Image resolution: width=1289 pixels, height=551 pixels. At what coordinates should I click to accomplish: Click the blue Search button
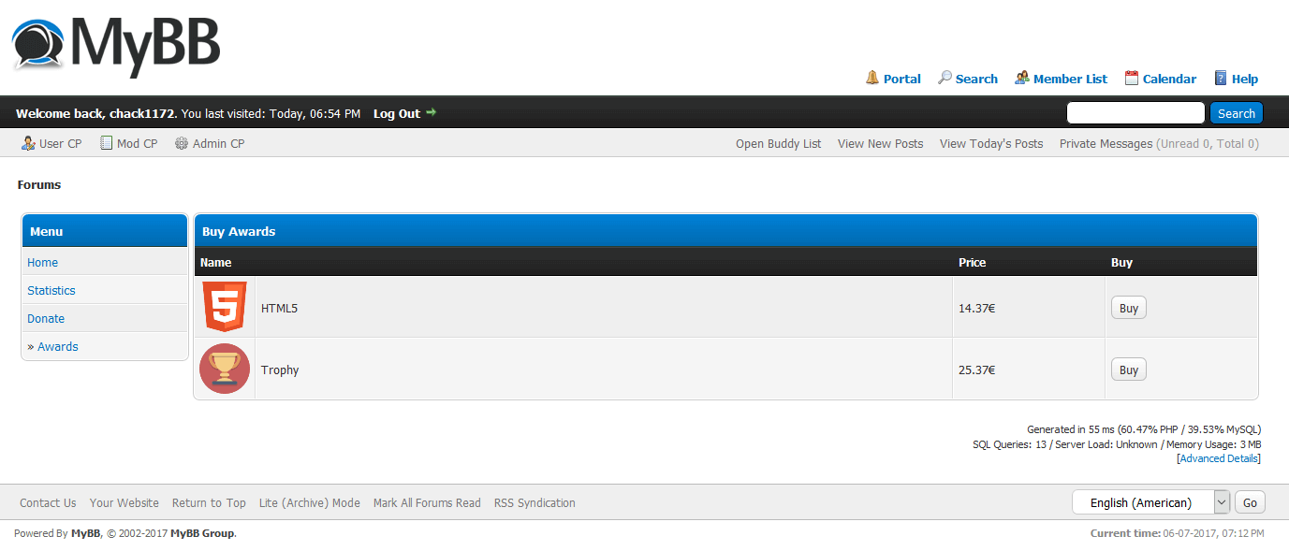[x=1236, y=113]
